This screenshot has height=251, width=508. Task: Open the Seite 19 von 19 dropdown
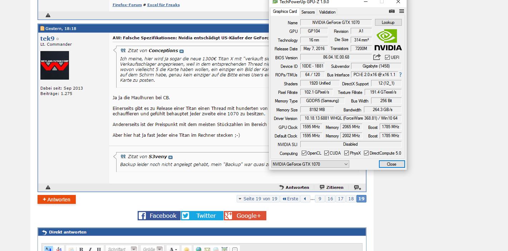258,199
